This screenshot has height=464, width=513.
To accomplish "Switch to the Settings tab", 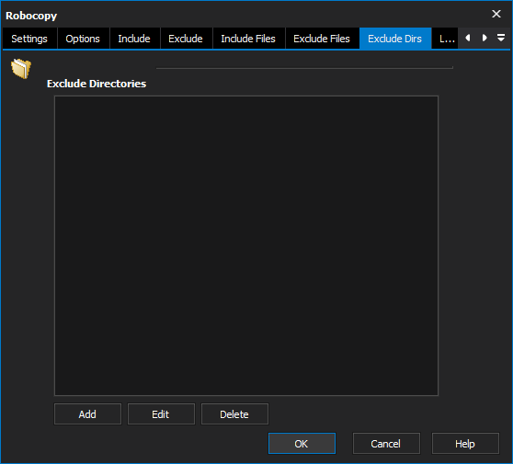I will [29, 39].
